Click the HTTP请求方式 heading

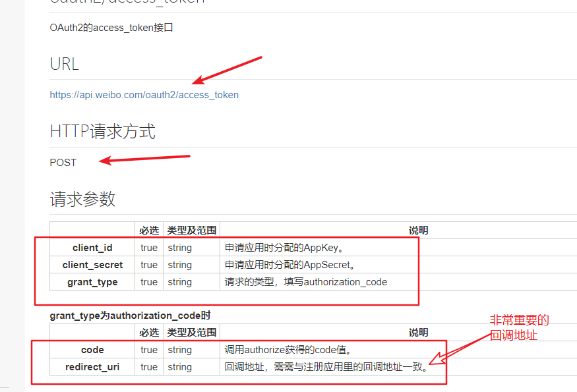click(102, 130)
